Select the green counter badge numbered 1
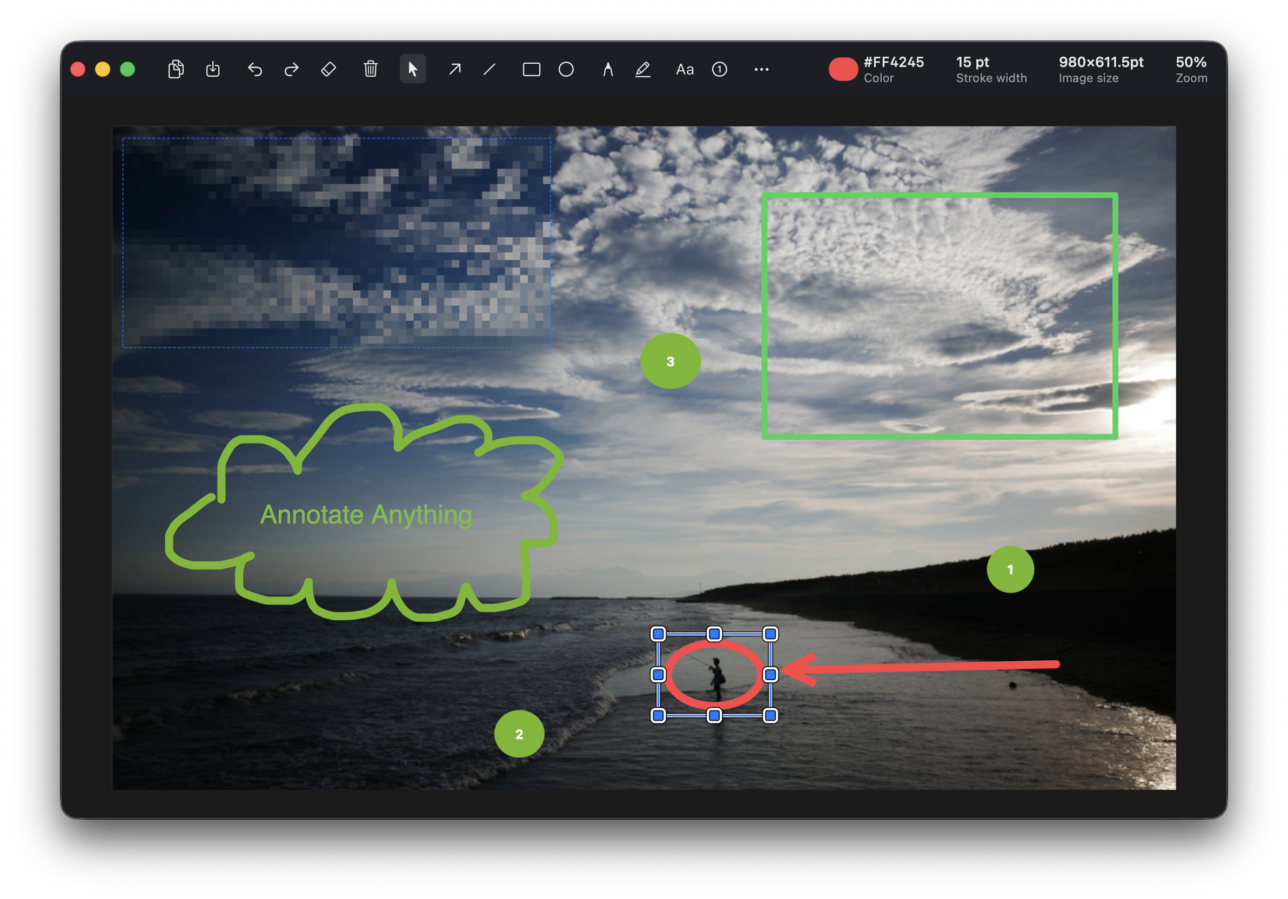Screen dimensions: 1288x899 click(x=1010, y=569)
